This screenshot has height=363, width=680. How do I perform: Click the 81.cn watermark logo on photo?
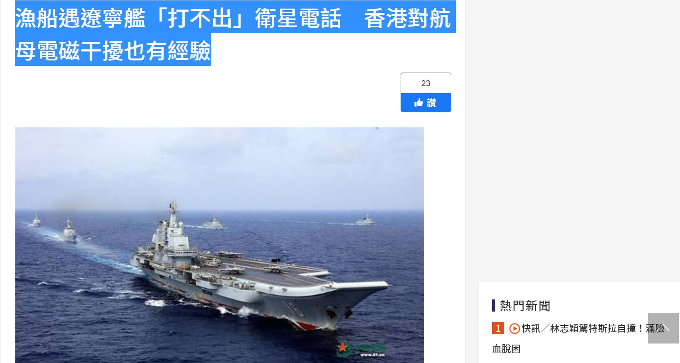pos(361,349)
